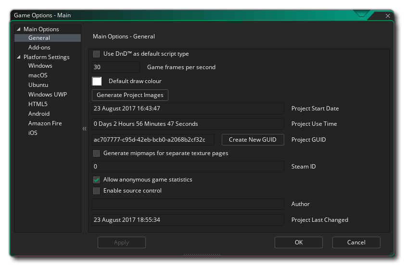Screen dimensions: 404x266
Task: Collapse the Platform Settings tree node
Action: [19, 57]
